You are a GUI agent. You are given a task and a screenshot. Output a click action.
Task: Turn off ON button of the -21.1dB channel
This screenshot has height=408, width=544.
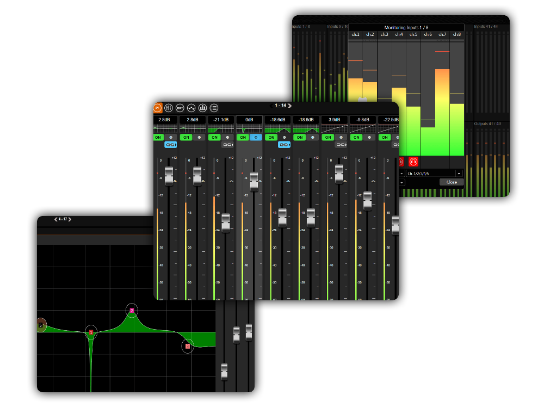(x=215, y=138)
